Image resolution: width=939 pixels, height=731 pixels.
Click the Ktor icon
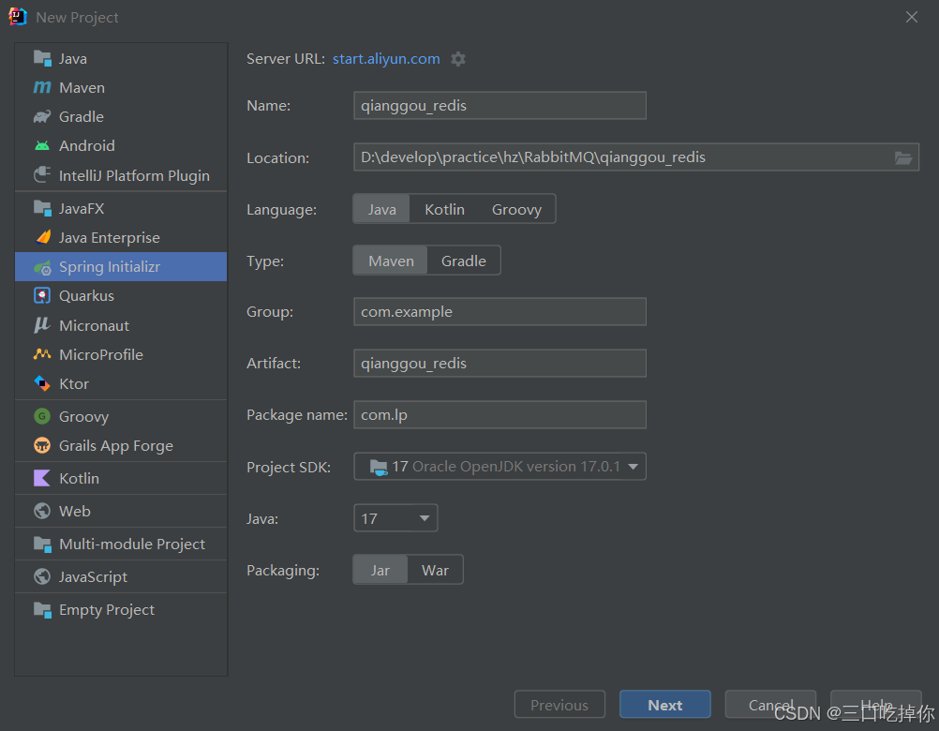pos(42,383)
